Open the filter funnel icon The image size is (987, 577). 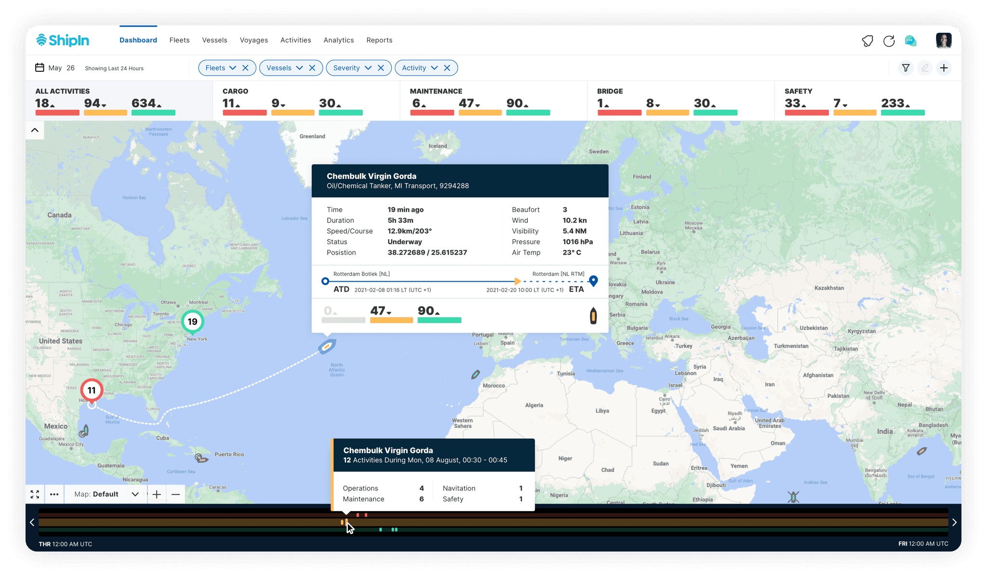pos(906,68)
